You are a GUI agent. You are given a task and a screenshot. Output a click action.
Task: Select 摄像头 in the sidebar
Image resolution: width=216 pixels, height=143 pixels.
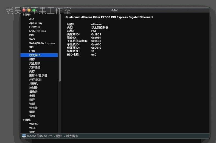[33, 92]
